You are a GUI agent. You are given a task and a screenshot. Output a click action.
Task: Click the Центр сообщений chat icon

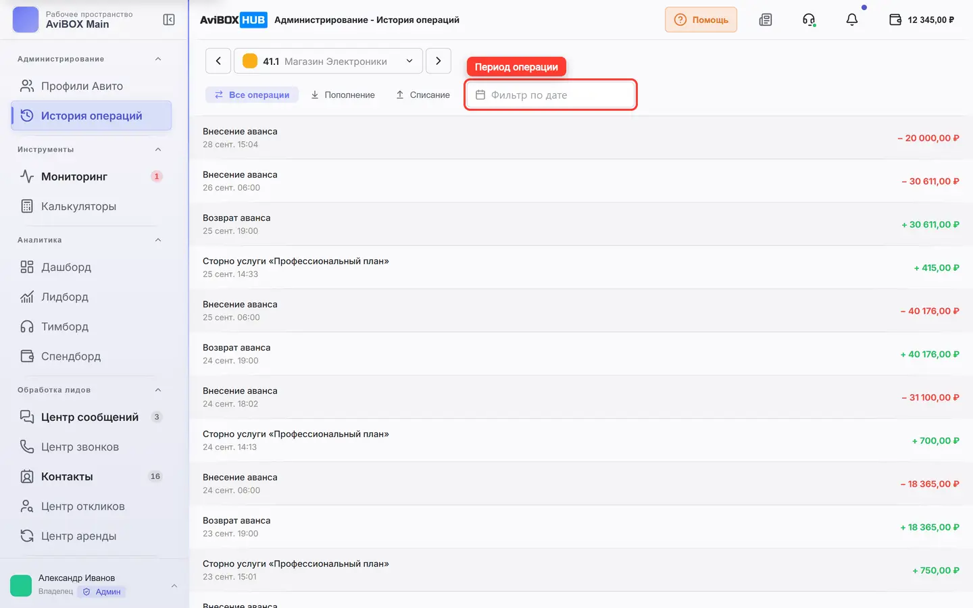pos(27,417)
